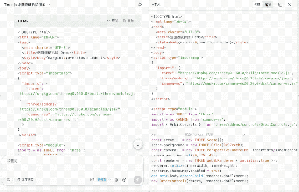Image resolution: width=299 pixels, height=192 pixels.
Task: Click the 'new OrbitControls(camera' line
Action: point(199,181)
